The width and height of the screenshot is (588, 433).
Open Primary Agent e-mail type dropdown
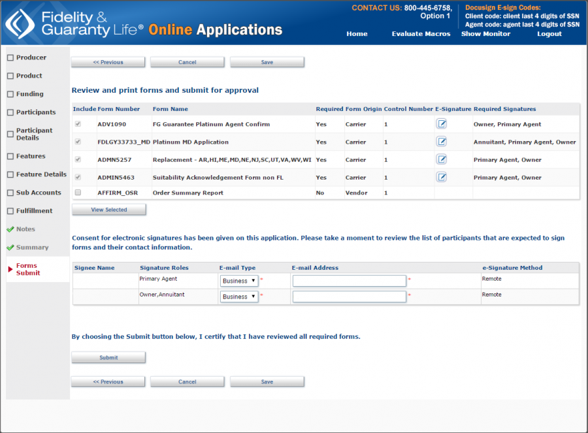coord(239,281)
